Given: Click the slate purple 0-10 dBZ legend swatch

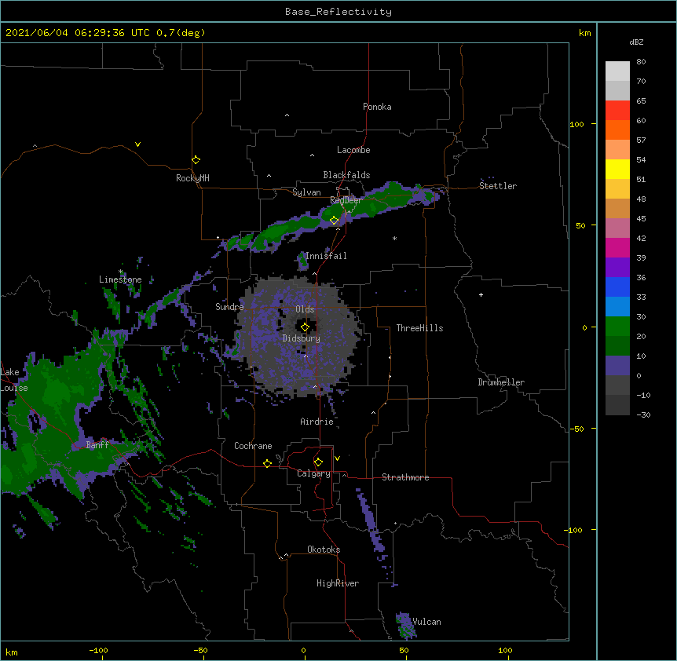Looking at the screenshot, I should [x=617, y=366].
